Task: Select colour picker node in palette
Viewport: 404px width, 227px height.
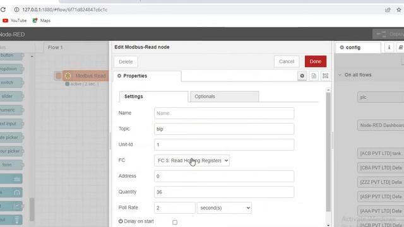Action: (11, 151)
